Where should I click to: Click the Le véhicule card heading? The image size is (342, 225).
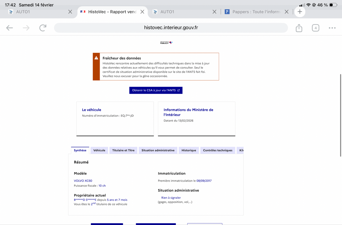coord(91,110)
